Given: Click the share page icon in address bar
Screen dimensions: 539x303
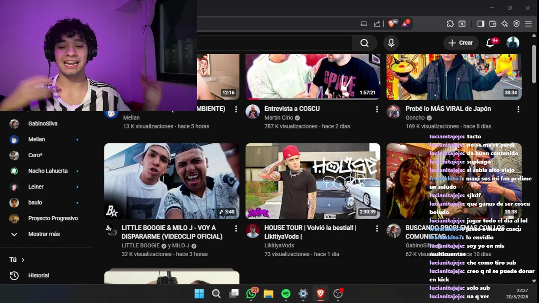Looking at the screenshot, I should tap(377, 24).
